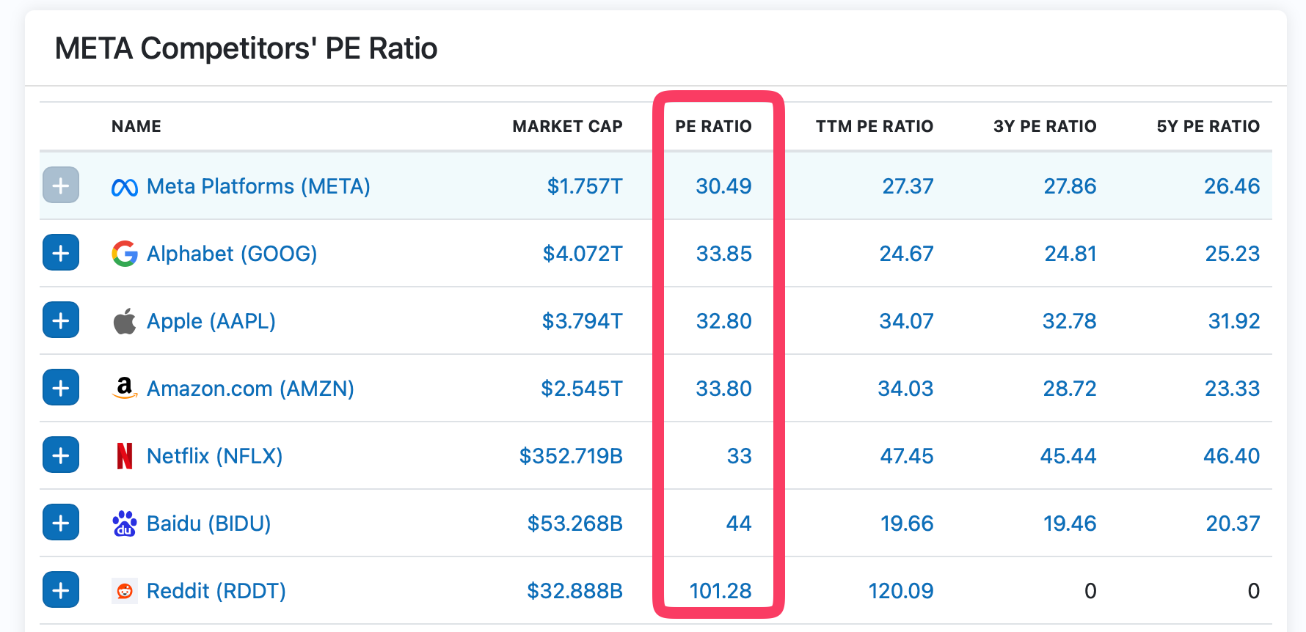This screenshot has height=632, width=1306.
Task: Click Amazon's TTM PE ratio 34.03
Action: [x=905, y=389]
